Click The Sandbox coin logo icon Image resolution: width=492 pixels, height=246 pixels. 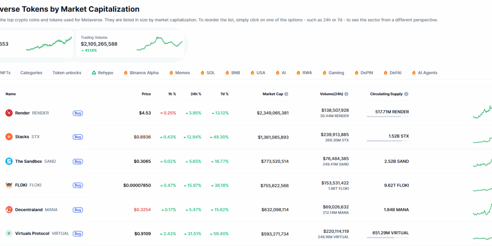pos(9,161)
